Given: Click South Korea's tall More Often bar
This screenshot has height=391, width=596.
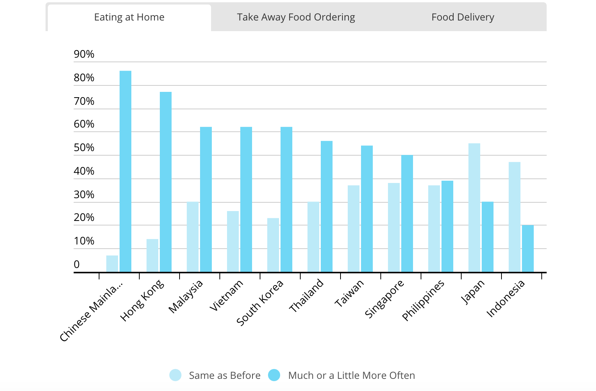Looking at the screenshot, I should (286, 199).
